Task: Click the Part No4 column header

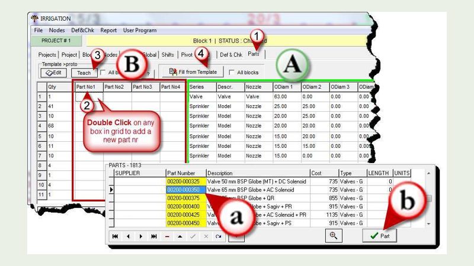Action: pos(172,87)
